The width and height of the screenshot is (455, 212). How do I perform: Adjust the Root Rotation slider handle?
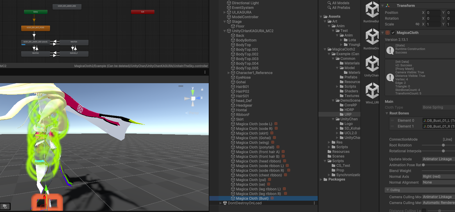click(443, 145)
